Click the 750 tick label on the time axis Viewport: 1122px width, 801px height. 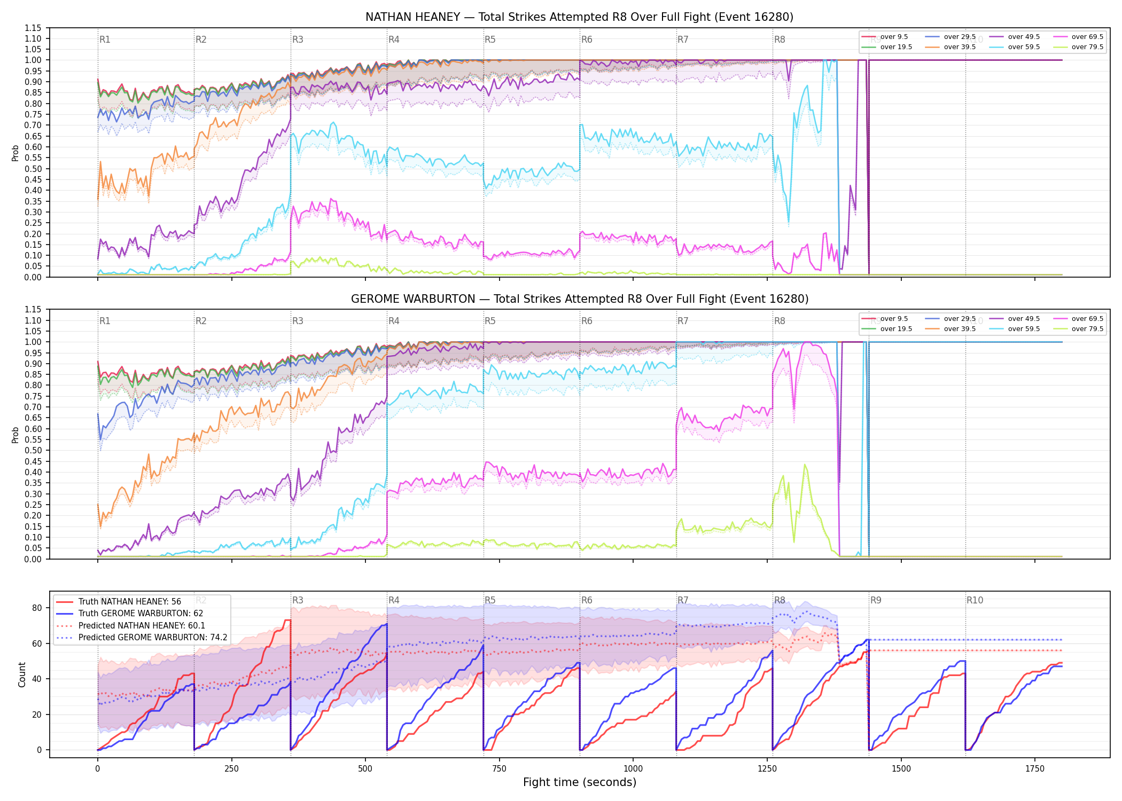tap(499, 768)
